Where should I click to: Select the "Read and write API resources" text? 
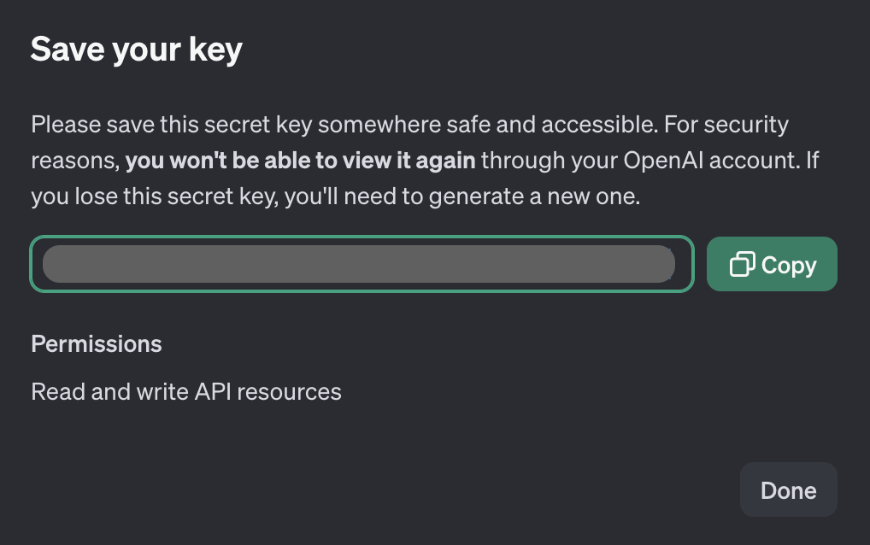pyautogui.click(x=186, y=391)
